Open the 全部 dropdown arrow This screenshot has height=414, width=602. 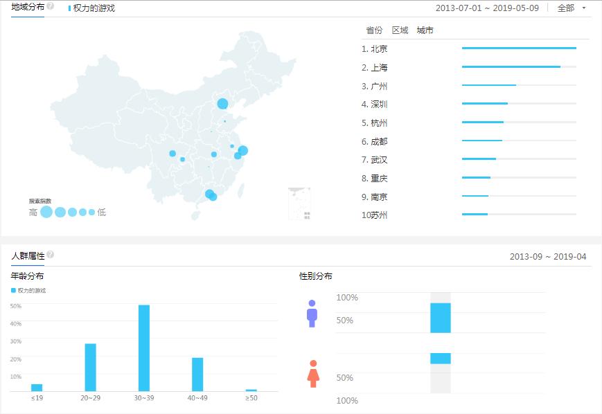point(584,8)
